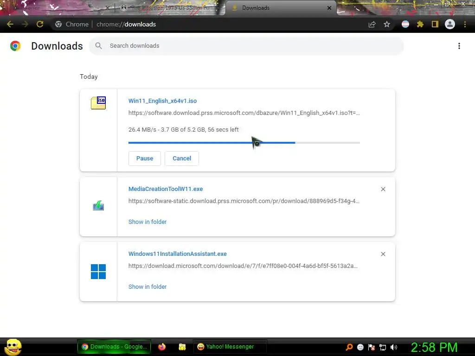Click the orange search tray icon
This screenshot has height=356, width=475.
tap(349, 347)
